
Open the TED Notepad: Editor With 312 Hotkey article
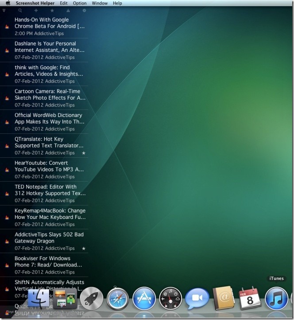(x=44, y=194)
